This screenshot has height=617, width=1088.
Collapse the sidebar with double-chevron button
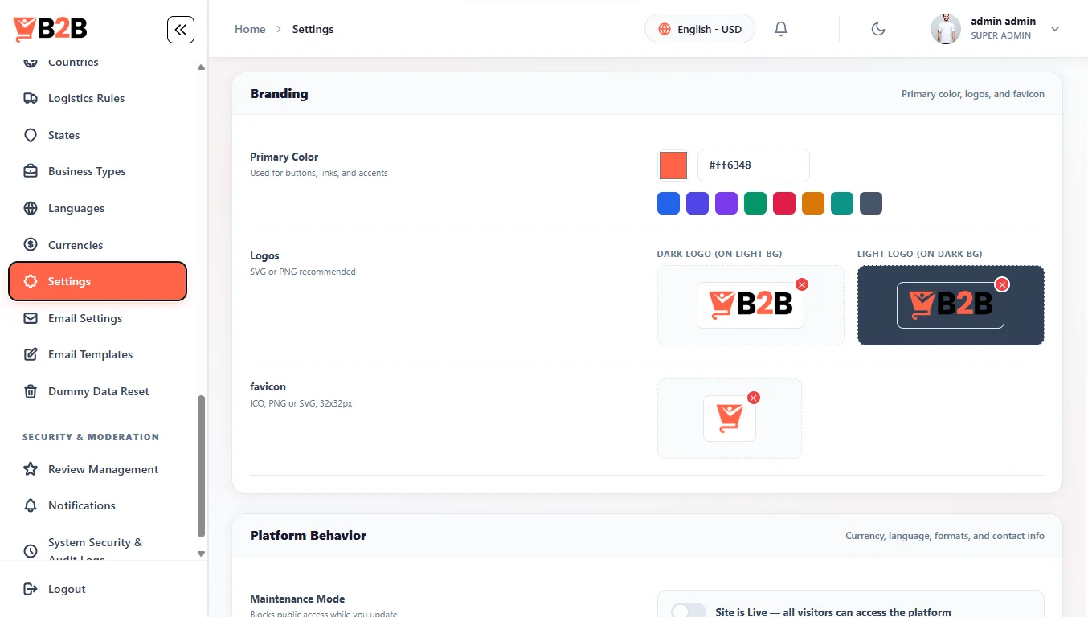tap(181, 30)
